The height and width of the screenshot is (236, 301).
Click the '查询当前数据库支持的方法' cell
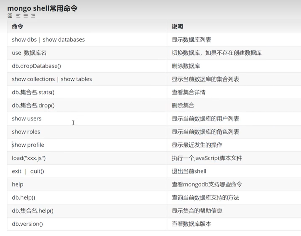point(234,198)
